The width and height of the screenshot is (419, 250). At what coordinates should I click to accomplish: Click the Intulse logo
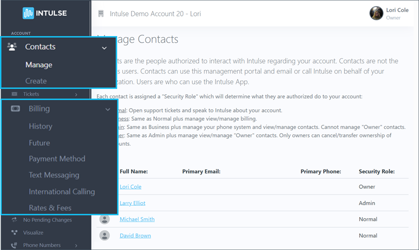point(45,13)
